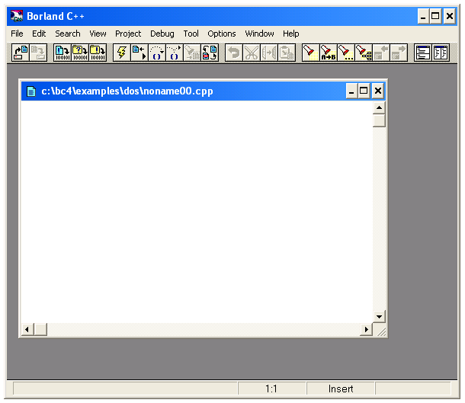This screenshot has height=403, width=465.
Task: Click the Make icon with the question-mark folder
Action: click(80, 53)
